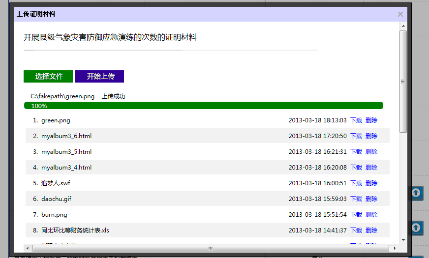429x258 pixels.
Task: Click timestamp 2013-03-18 16:20:08
Action: click(x=318, y=167)
